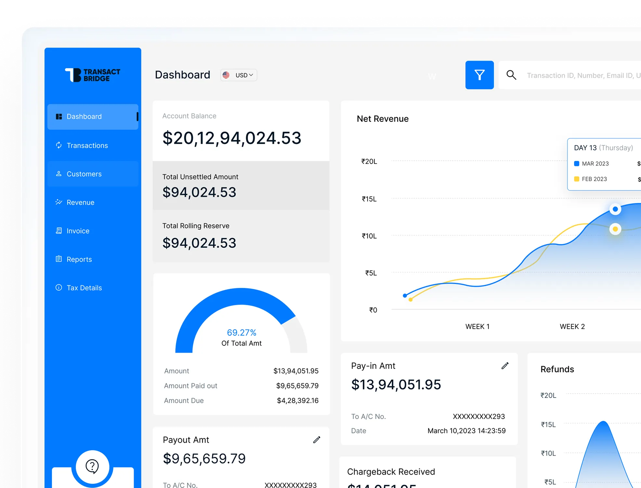Edit Pay-in Amt with pencil icon

[x=505, y=366]
